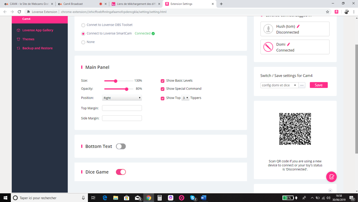The width and height of the screenshot is (358, 202).
Task: Click the Lovense extension icon in browser toolbar
Action: [x=336, y=12]
